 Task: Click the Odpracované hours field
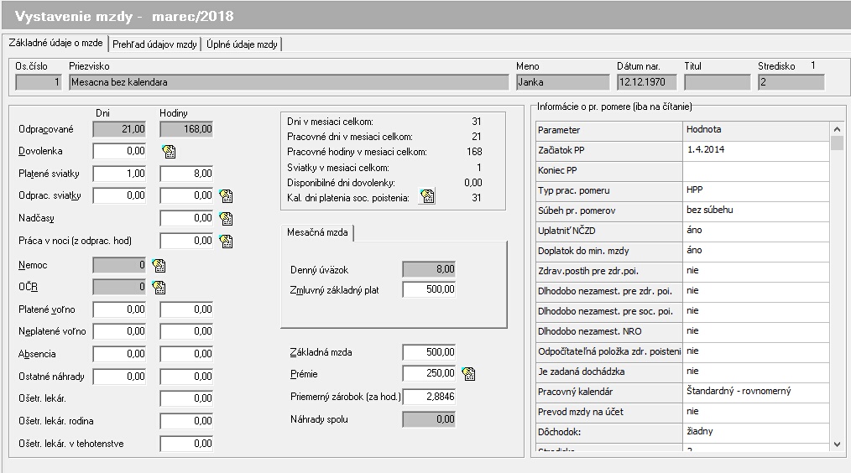click(186, 129)
